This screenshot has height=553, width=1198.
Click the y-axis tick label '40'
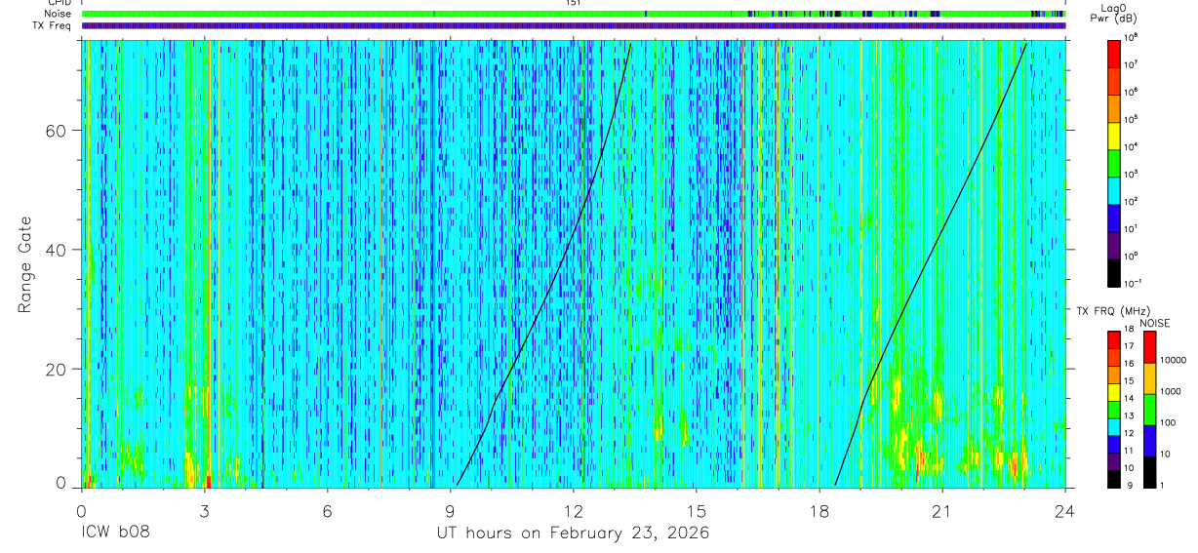57,250
